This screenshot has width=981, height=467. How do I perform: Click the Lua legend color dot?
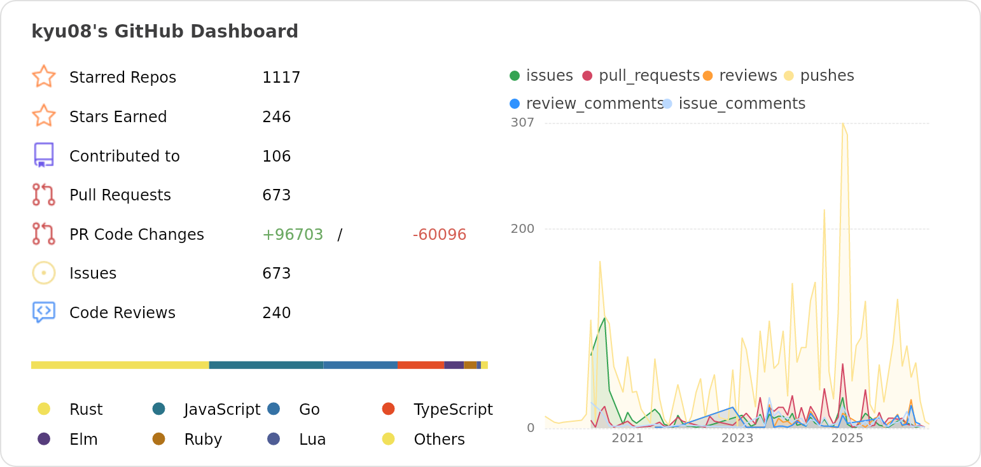[x=274, y=438]
